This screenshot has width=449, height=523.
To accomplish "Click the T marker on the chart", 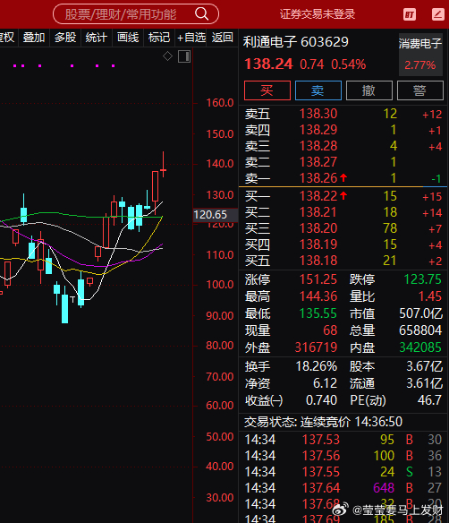I will 72,299.
